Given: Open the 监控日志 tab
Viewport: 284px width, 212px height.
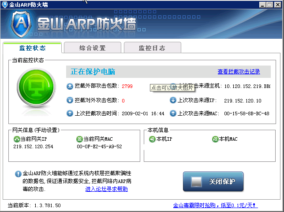Looking at the screenshot, I should [152, 48].
